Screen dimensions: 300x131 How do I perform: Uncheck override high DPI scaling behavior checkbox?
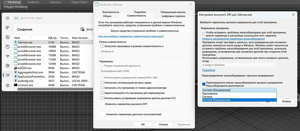pyautogui.click(x=204, y=84)
